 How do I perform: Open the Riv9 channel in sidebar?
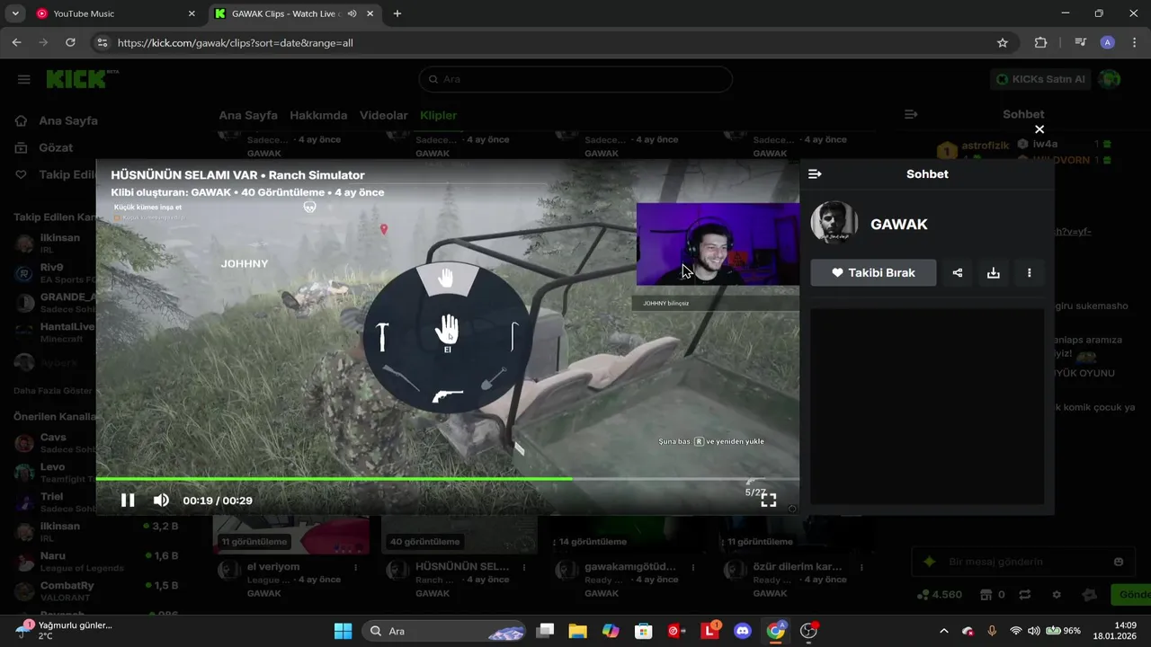(54, 273)
